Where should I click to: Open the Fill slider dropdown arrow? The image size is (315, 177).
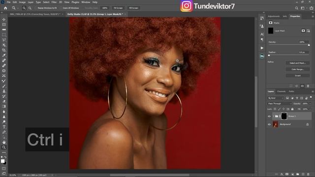(x=310, y=109)
